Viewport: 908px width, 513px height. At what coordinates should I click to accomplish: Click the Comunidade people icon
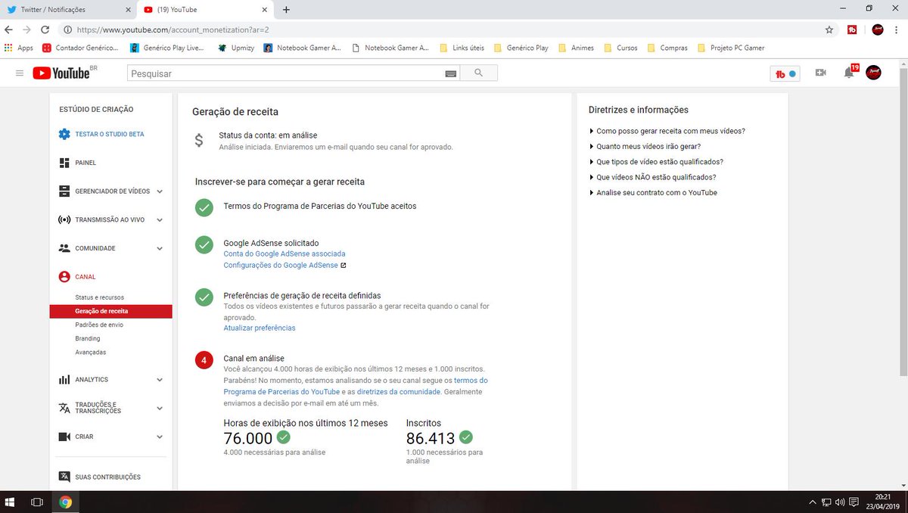[64, 248]
